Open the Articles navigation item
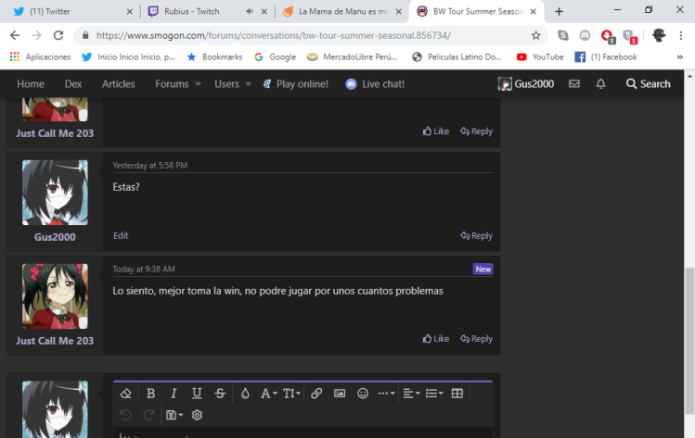The image size is (695, 438). tap(118, 83)
